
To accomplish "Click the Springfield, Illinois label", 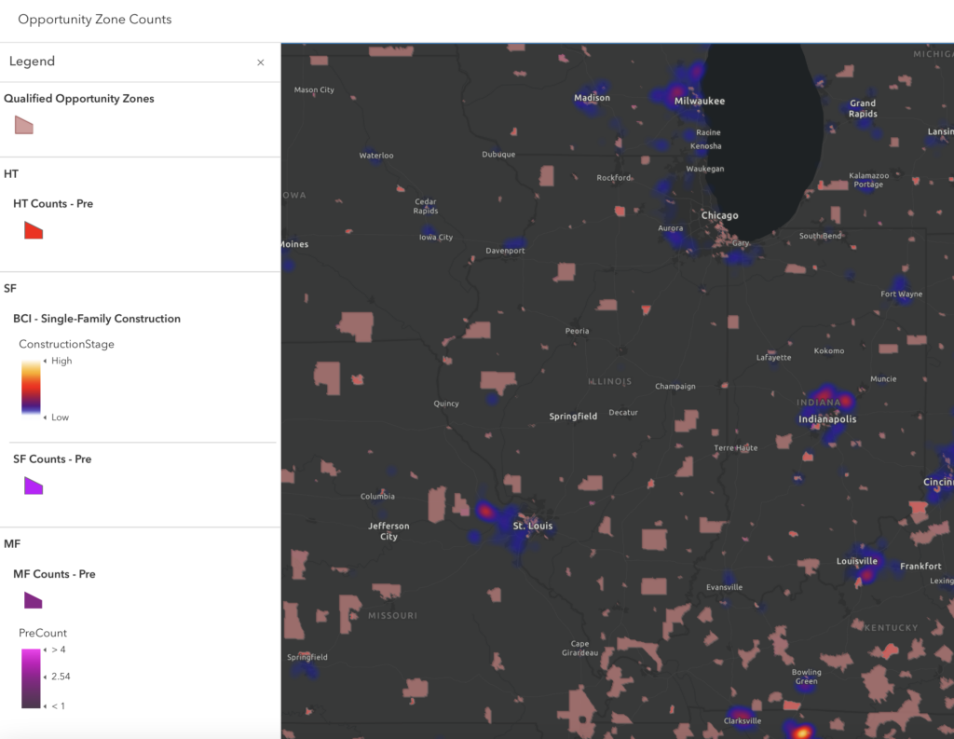I will (x=573, y=417).
